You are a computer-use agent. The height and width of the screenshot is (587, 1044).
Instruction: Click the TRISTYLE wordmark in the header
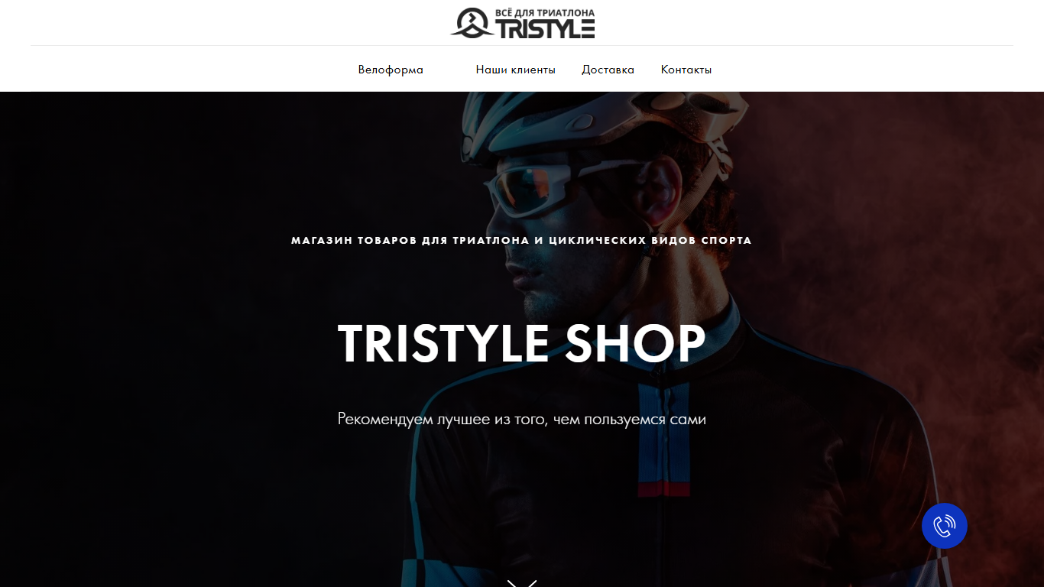[546, 29]
